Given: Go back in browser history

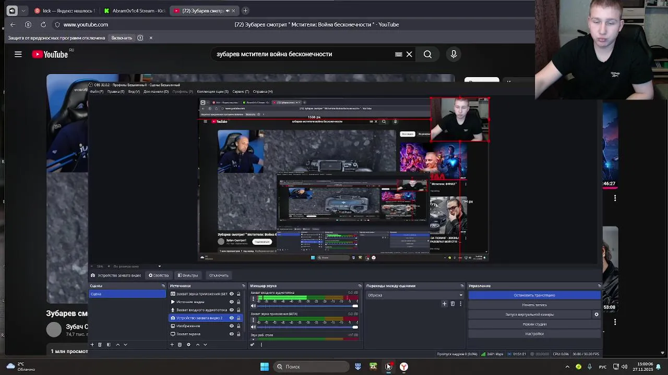Looking at the screenshot, I should (13, 24).
